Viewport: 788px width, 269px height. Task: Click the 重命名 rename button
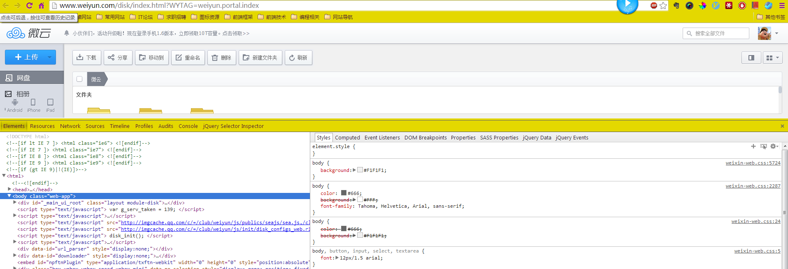(188, 58)
